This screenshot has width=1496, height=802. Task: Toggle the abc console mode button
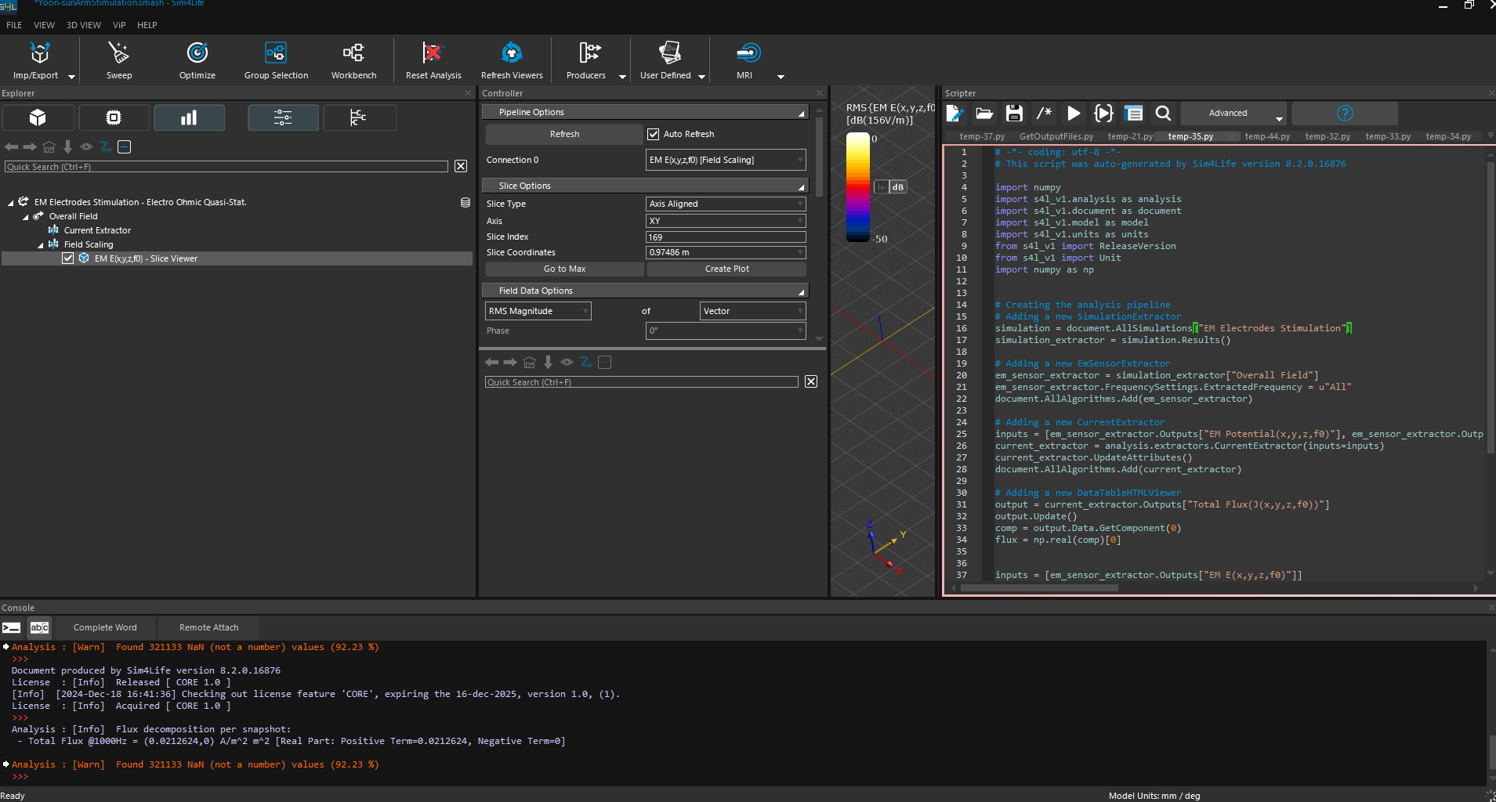tap(39, 627)
